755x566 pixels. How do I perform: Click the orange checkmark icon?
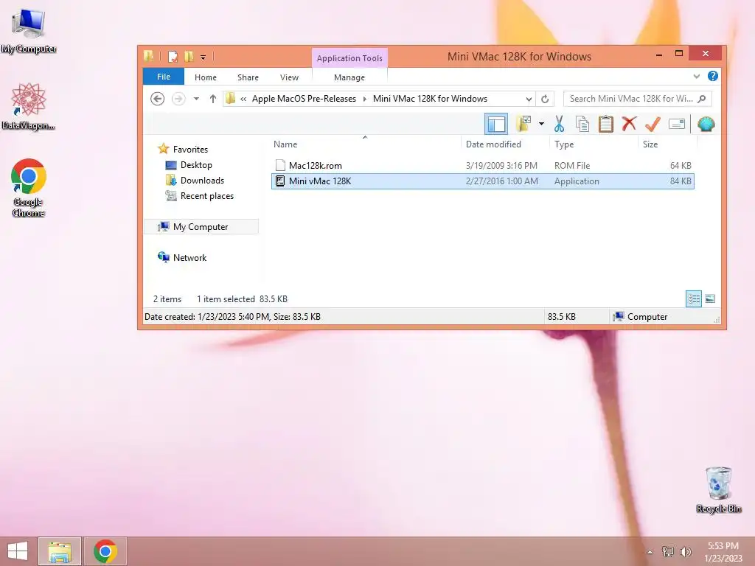pyautogui.click(x=653, y=124)
